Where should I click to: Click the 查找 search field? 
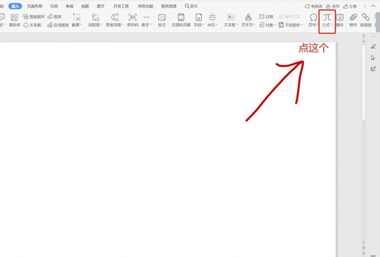tap(191, 6)
